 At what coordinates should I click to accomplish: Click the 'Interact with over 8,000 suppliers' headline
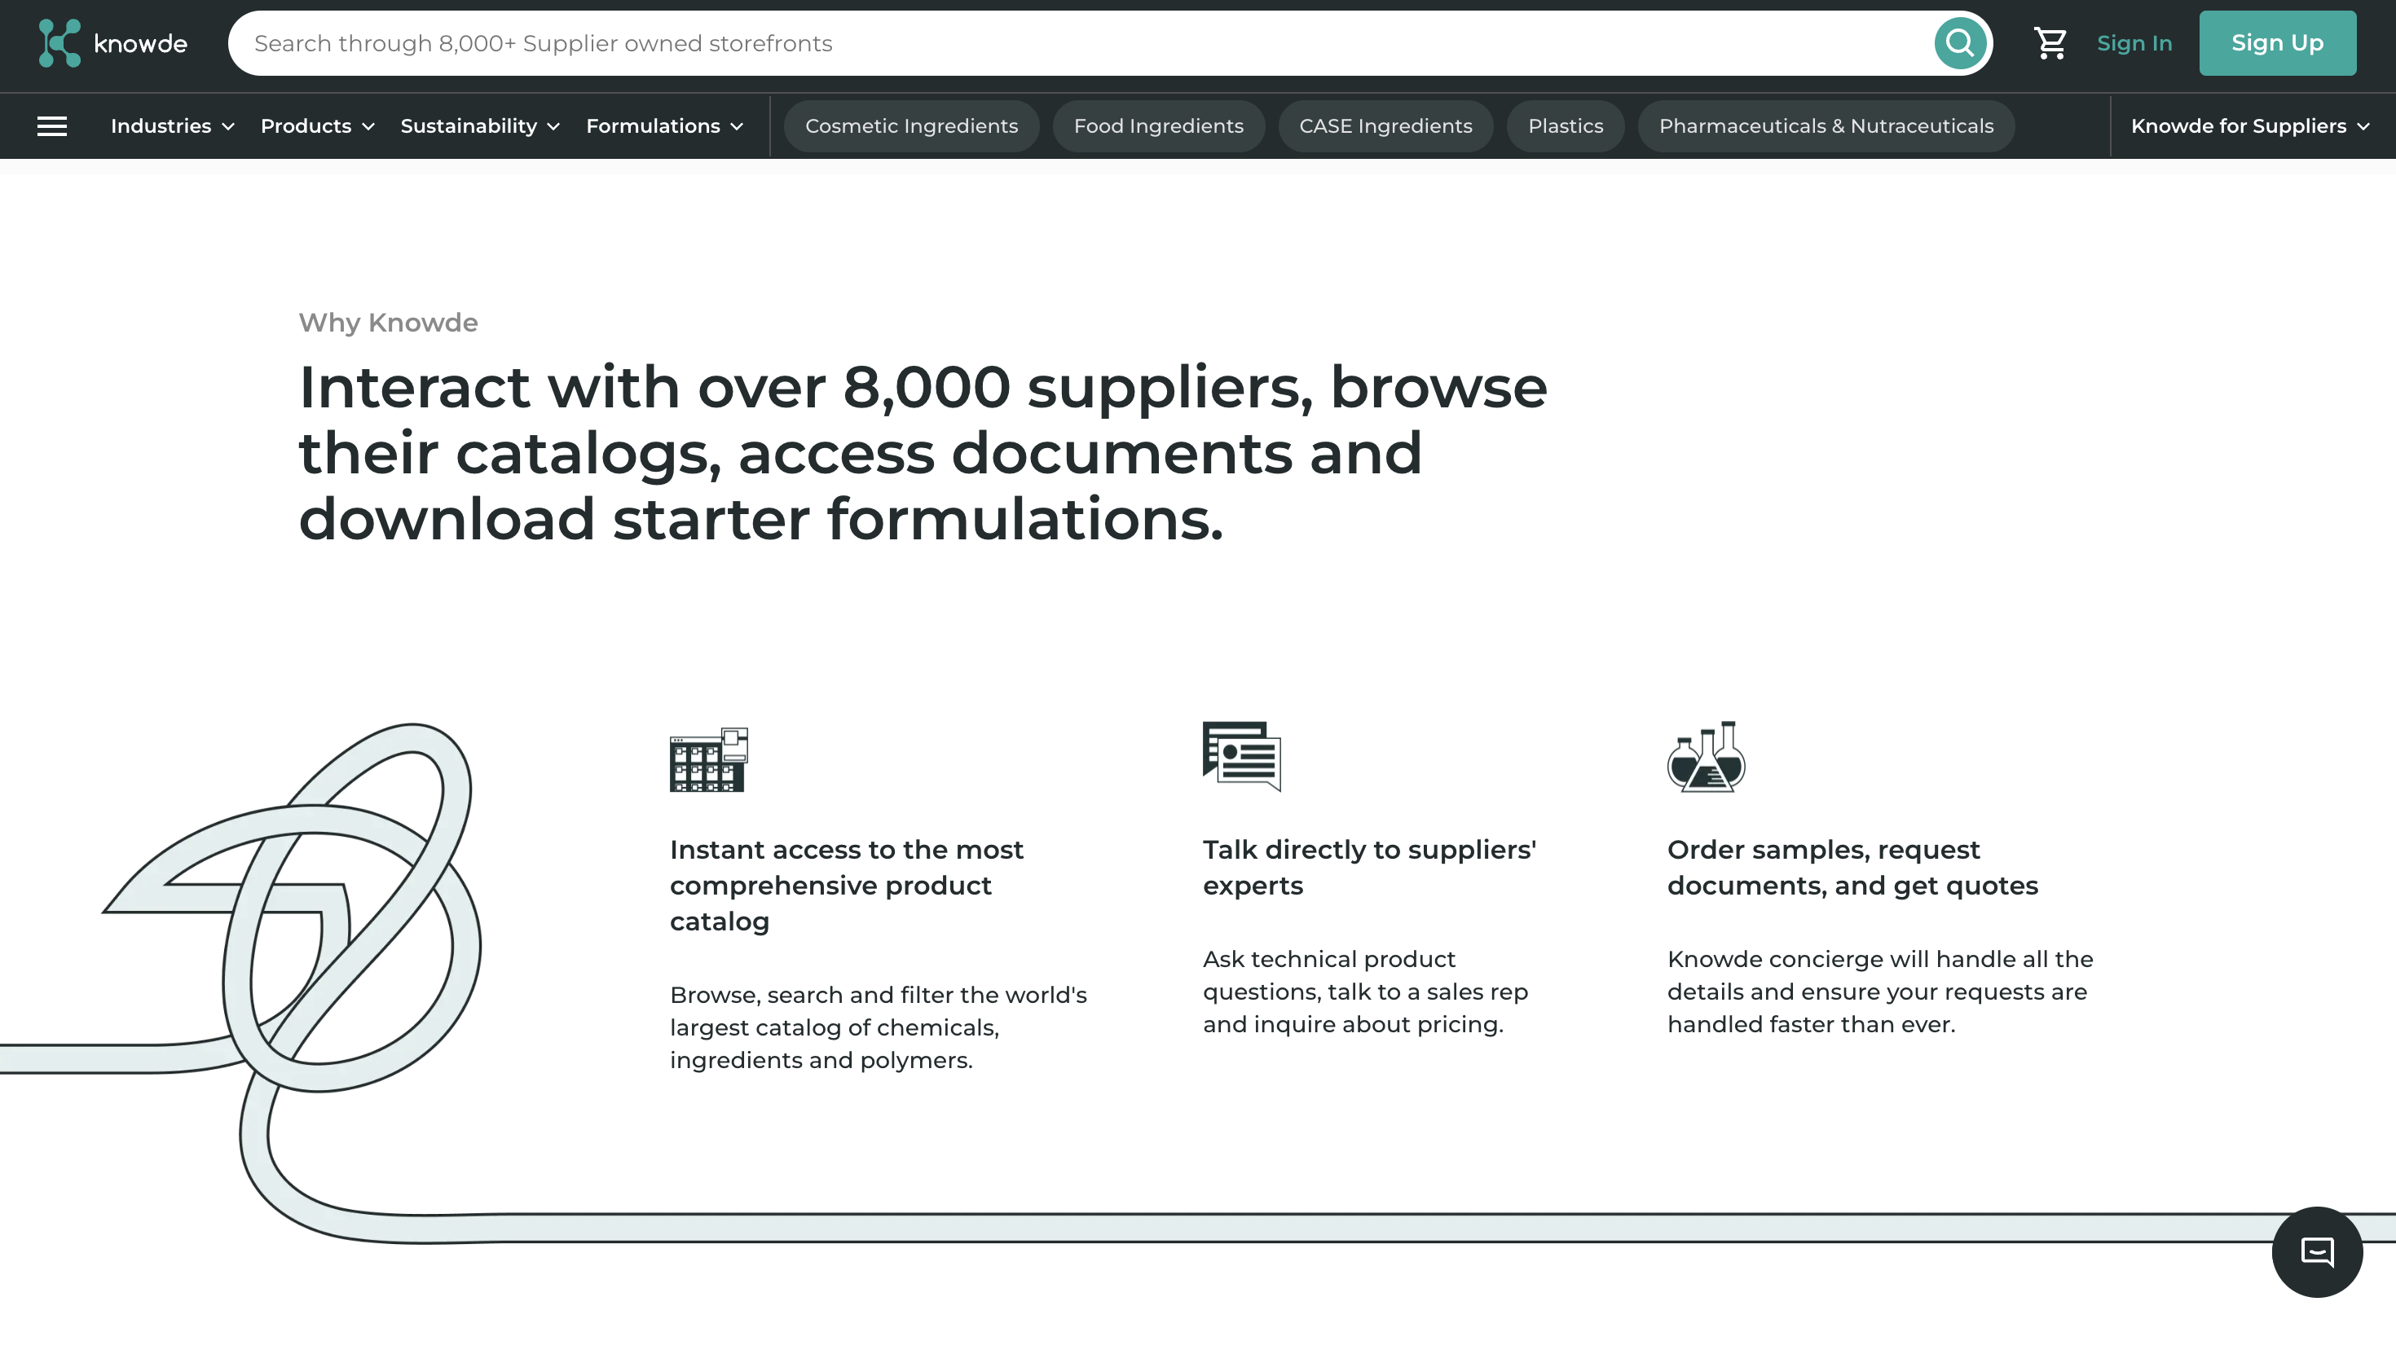pyautogui.click(x=923, y=452)
